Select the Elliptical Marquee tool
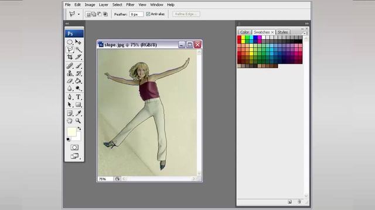 pos(70,42)
